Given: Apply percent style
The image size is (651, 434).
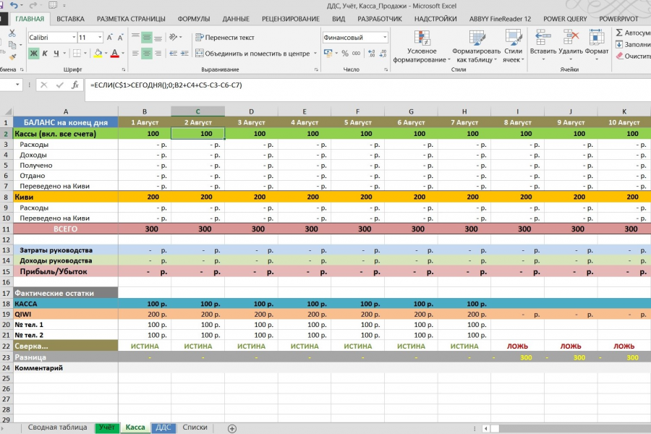Looking at the screenshot, I should tap(345, 53).
